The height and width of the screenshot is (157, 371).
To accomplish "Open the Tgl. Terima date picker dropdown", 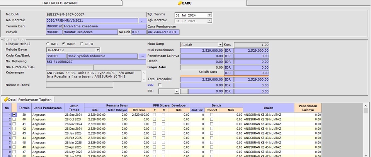I will tap(209, 15).
